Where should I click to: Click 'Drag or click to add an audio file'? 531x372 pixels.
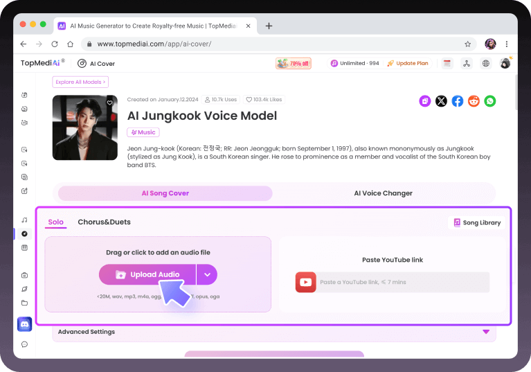point(158,252)
